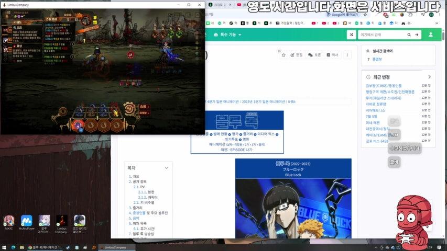
Task: Open Limbus Company desktop shortcut
Action: pyautogui.click(x=62, y=224)
